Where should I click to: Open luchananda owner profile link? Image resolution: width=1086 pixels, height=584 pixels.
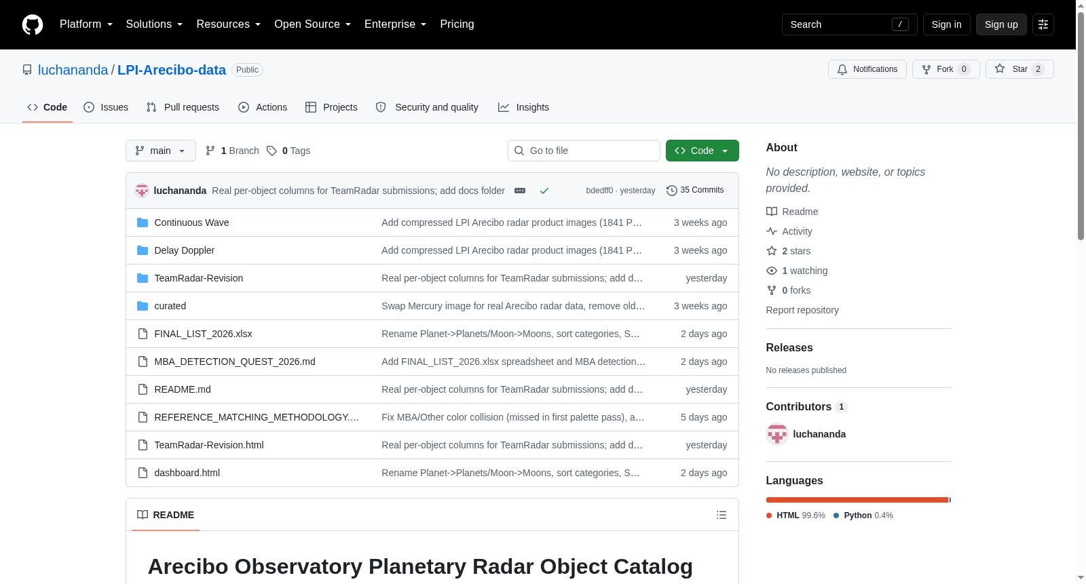pyautogui.click(x=73, y=70)
